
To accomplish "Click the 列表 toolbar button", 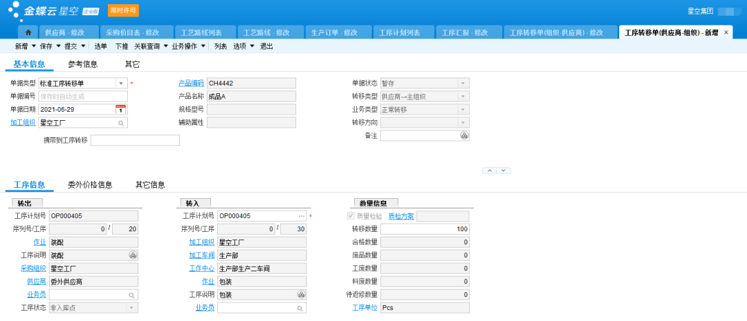I will [220, 46].
